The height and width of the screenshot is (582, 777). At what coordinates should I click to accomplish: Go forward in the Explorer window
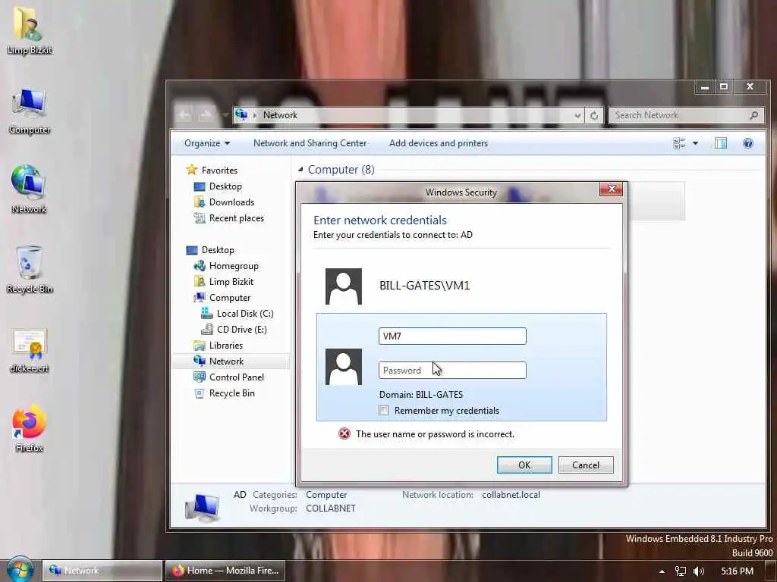click(205, 115)
